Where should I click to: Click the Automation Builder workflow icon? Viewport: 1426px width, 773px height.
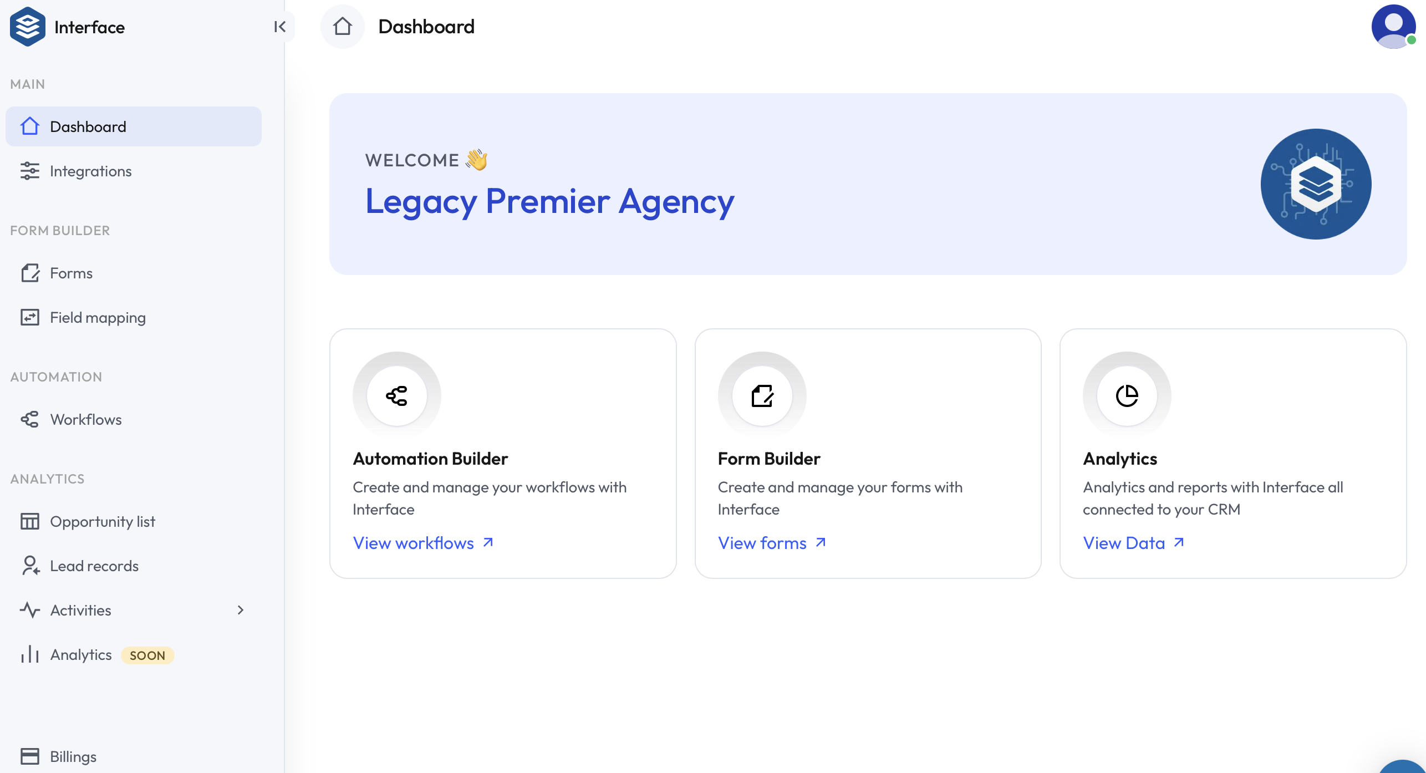(397, 396)
